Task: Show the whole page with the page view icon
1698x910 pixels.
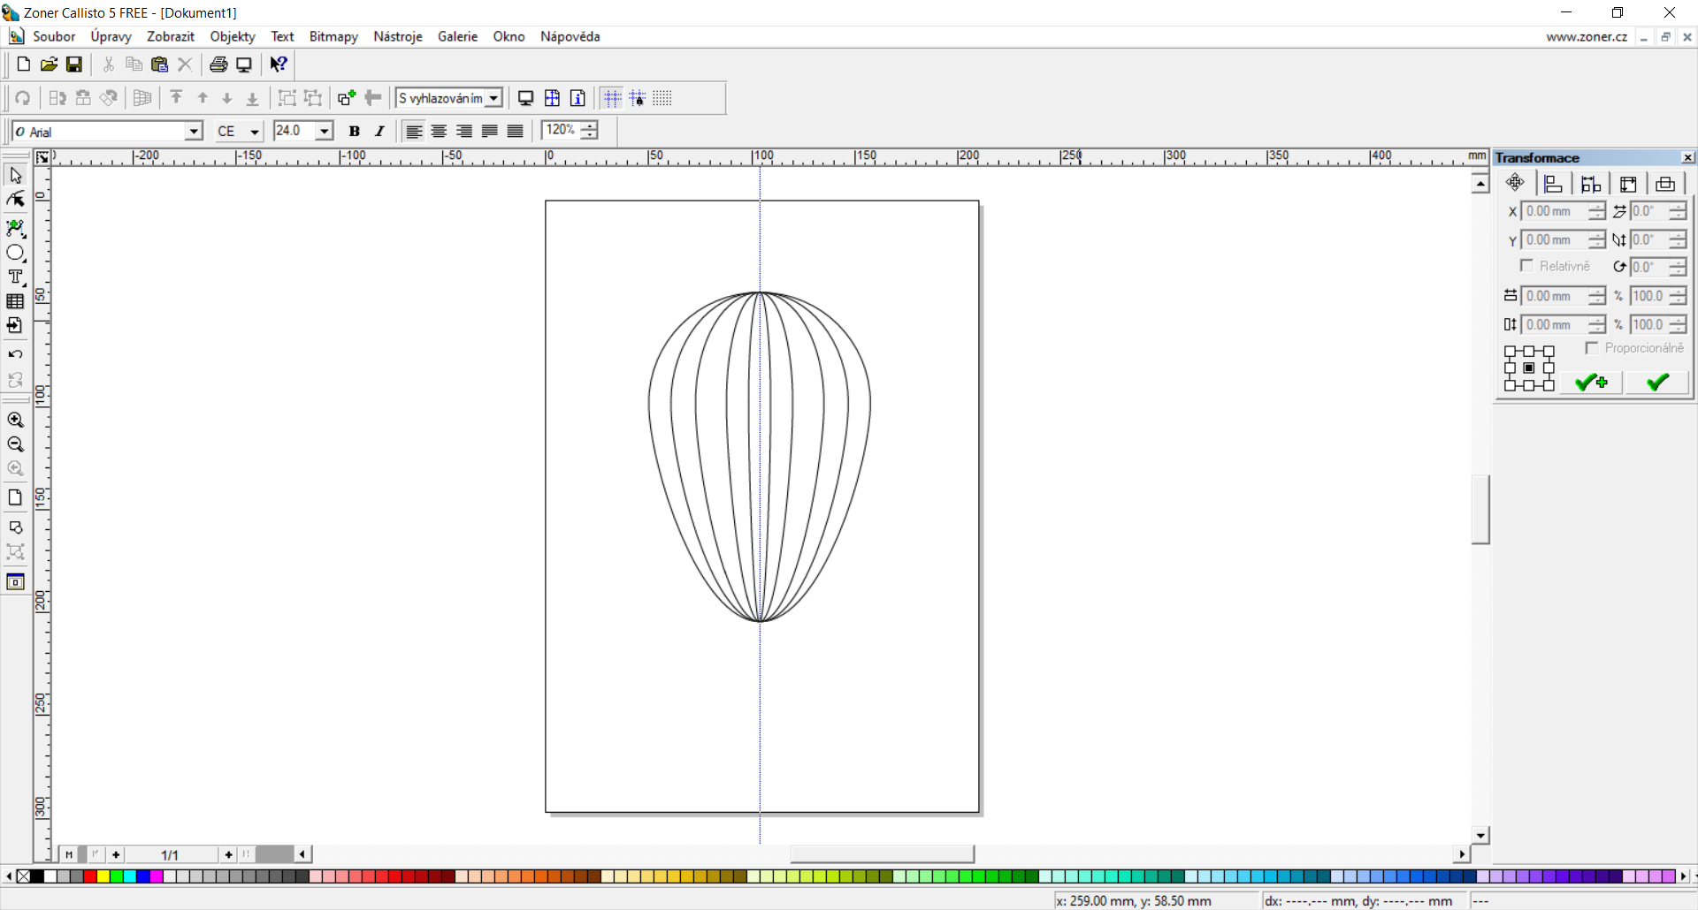Action: (x=15, y=497)
